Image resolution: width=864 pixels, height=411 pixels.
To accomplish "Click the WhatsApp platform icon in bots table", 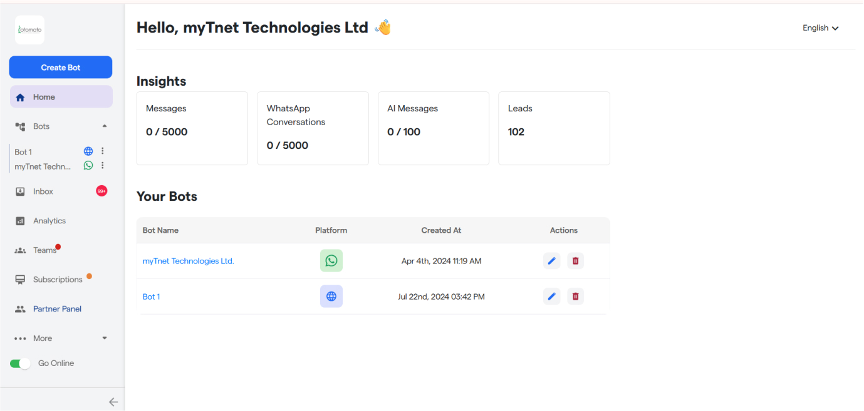I will 331,261.
